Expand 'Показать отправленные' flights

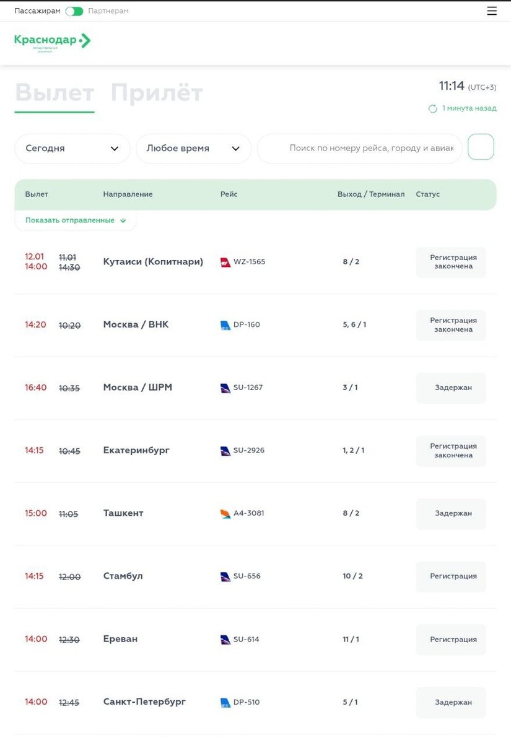click(76, 220)
